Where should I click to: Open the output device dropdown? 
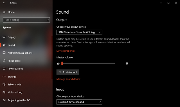point(79,32)
